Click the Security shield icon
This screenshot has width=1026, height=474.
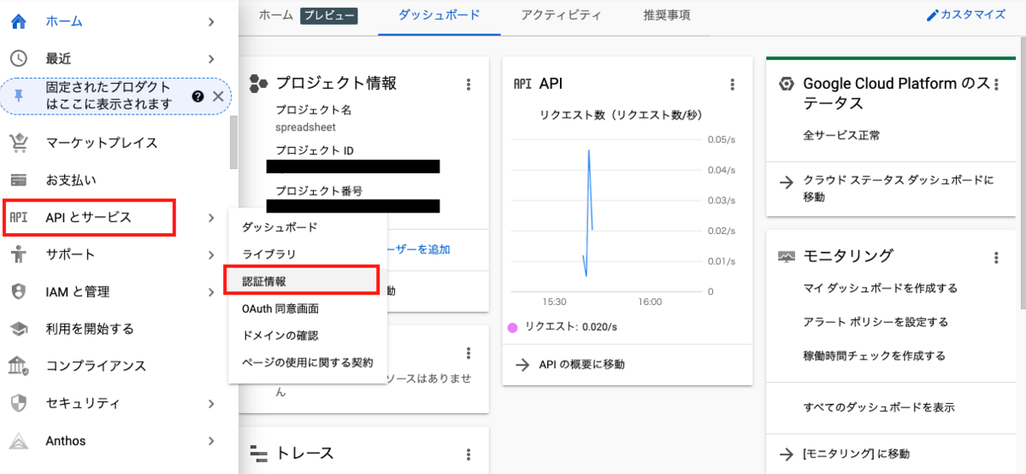19,403
